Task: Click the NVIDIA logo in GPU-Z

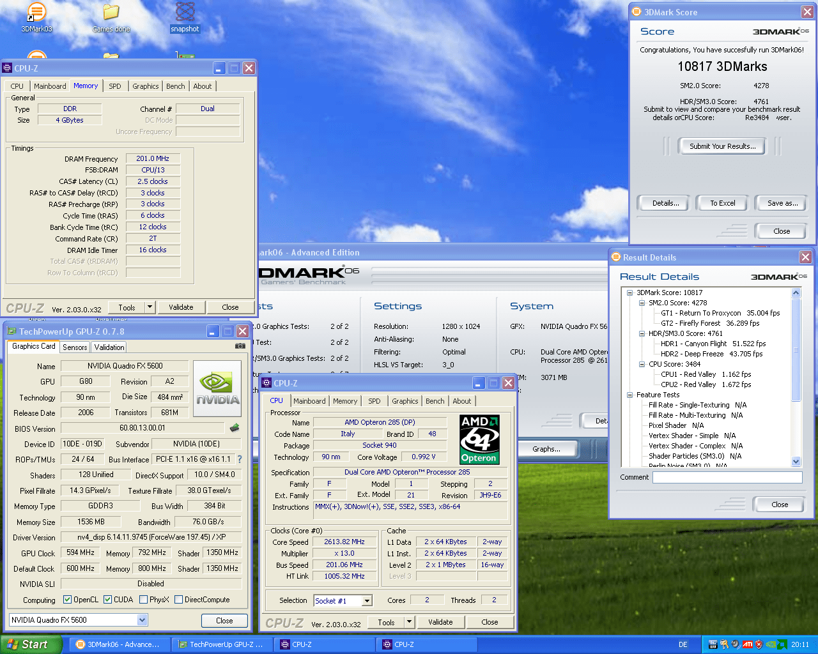Action: point(217,389)
